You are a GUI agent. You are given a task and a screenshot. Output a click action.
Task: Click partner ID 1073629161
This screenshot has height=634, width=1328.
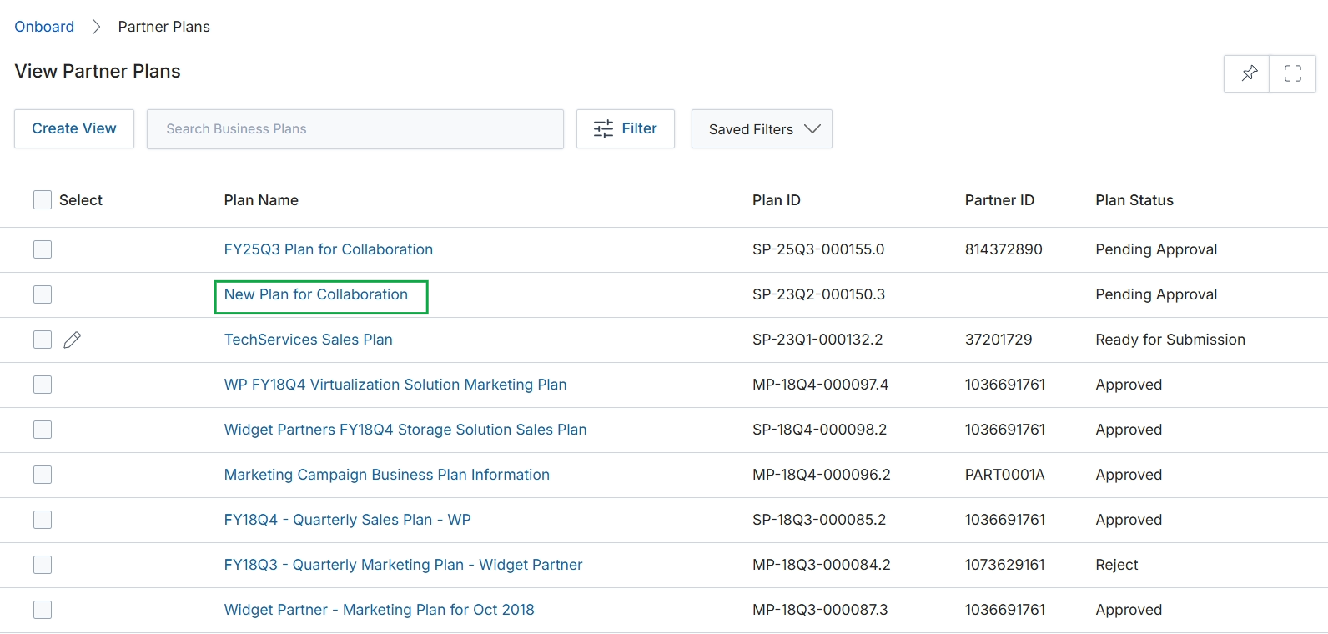click(x=1005, y=565)
